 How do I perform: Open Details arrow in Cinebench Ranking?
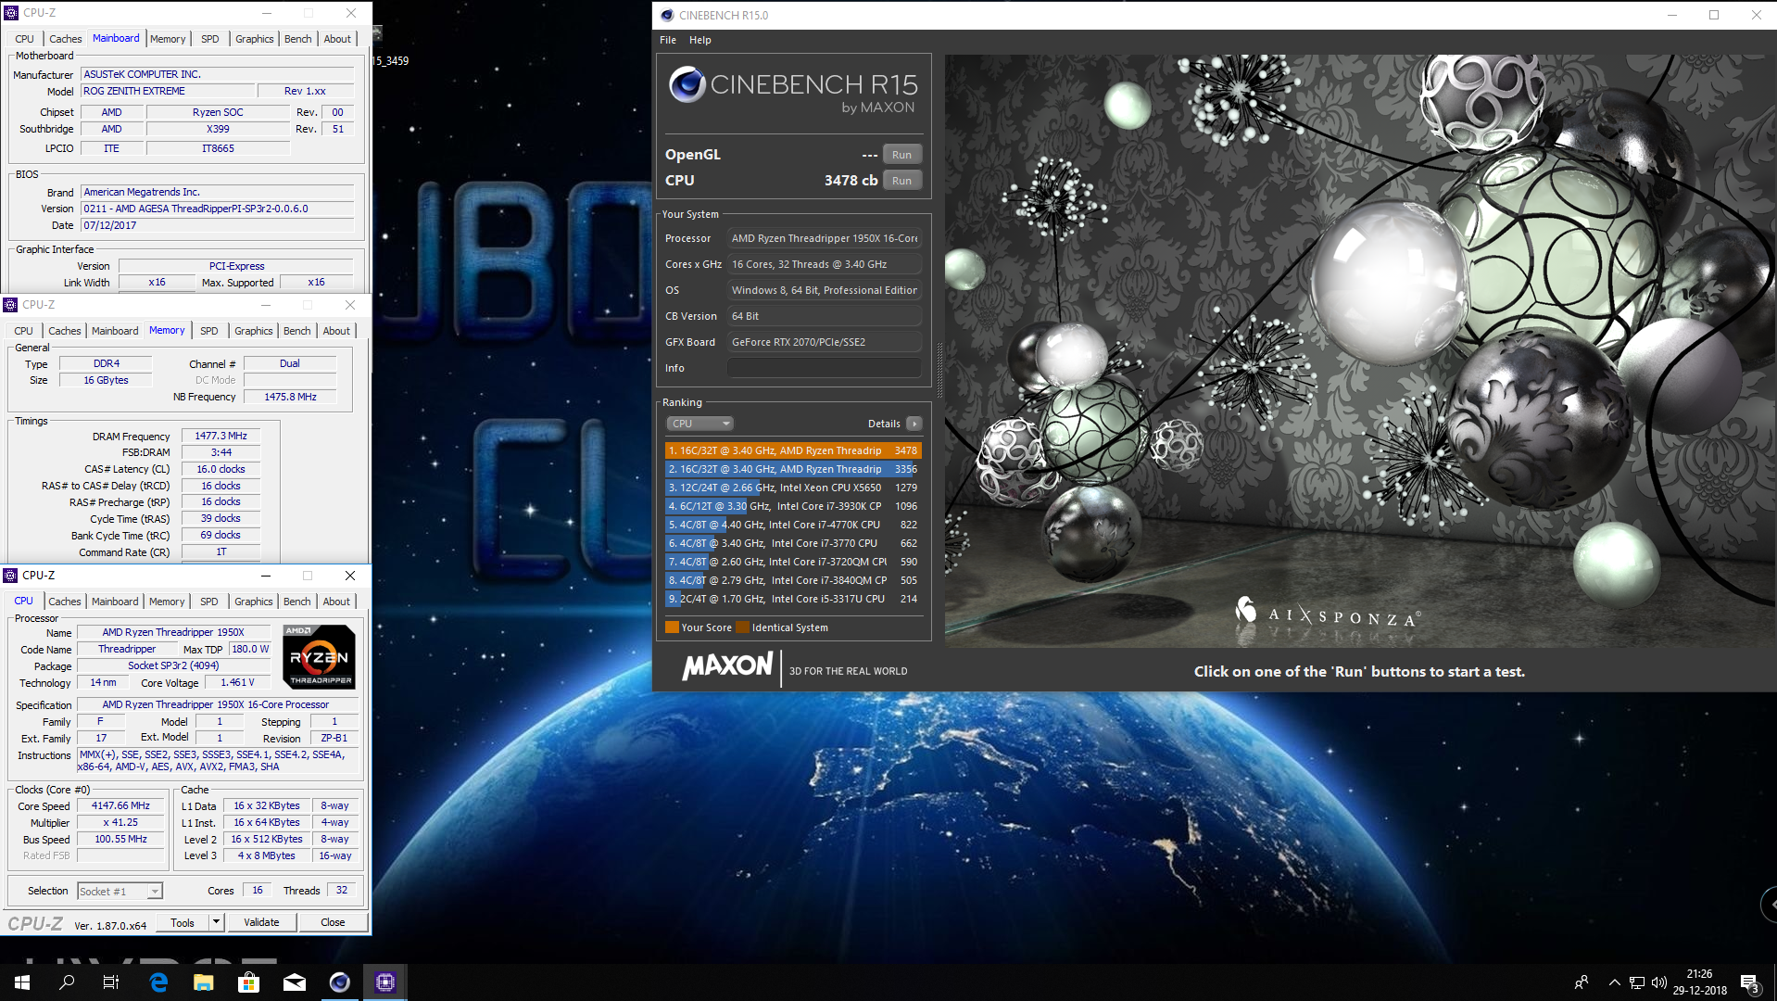coord(914,424)
